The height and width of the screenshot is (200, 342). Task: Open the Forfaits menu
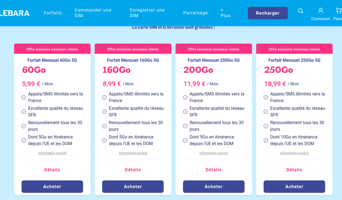53,13
